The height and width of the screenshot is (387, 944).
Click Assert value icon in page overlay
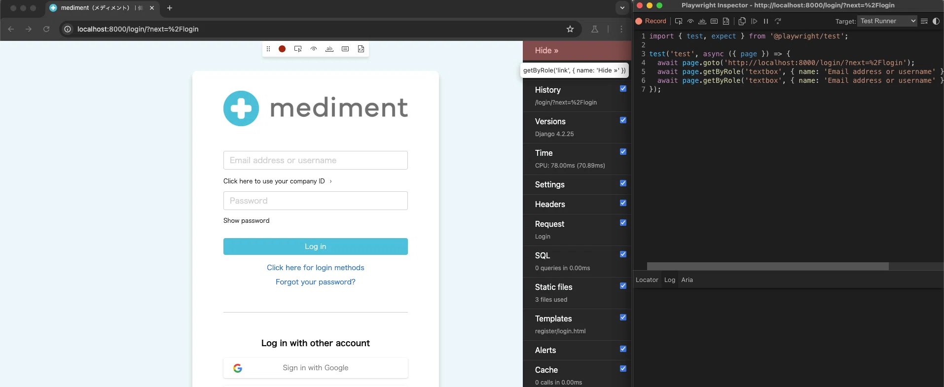345,49
